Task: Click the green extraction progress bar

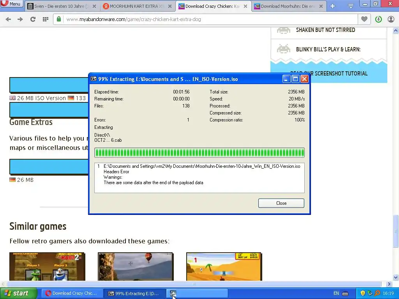Action: (x=199, y=153)
